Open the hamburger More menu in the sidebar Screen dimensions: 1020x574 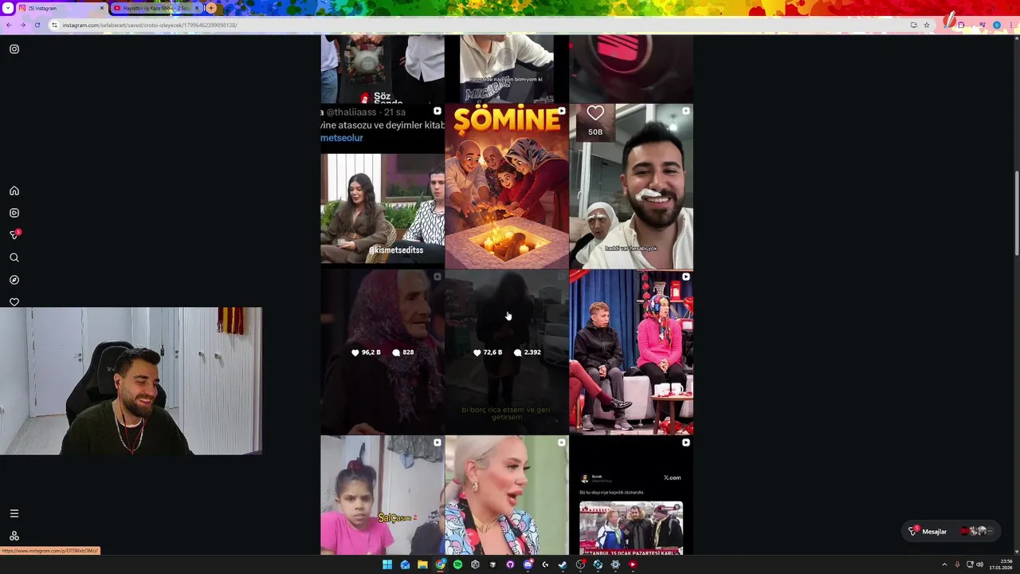14,513
